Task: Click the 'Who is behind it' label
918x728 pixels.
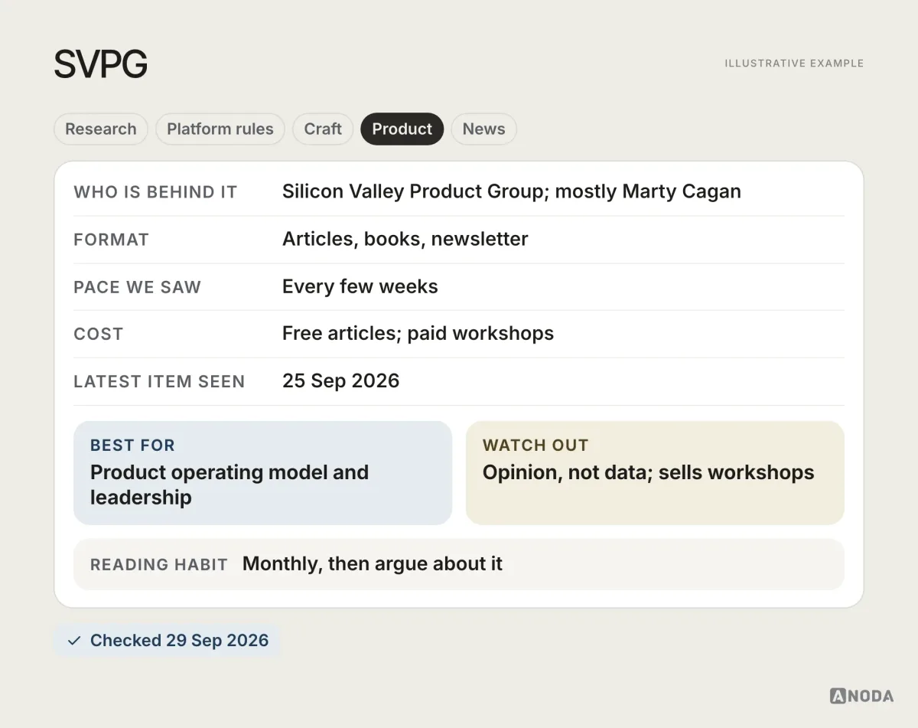Action: [155, 192]
